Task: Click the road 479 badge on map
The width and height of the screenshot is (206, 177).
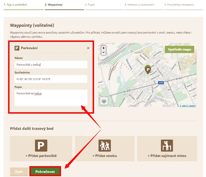Action: point(161,83)
